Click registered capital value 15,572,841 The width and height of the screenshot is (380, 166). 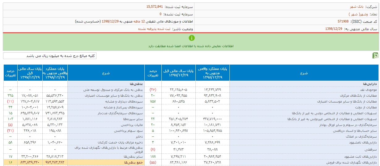coord(157,6)
